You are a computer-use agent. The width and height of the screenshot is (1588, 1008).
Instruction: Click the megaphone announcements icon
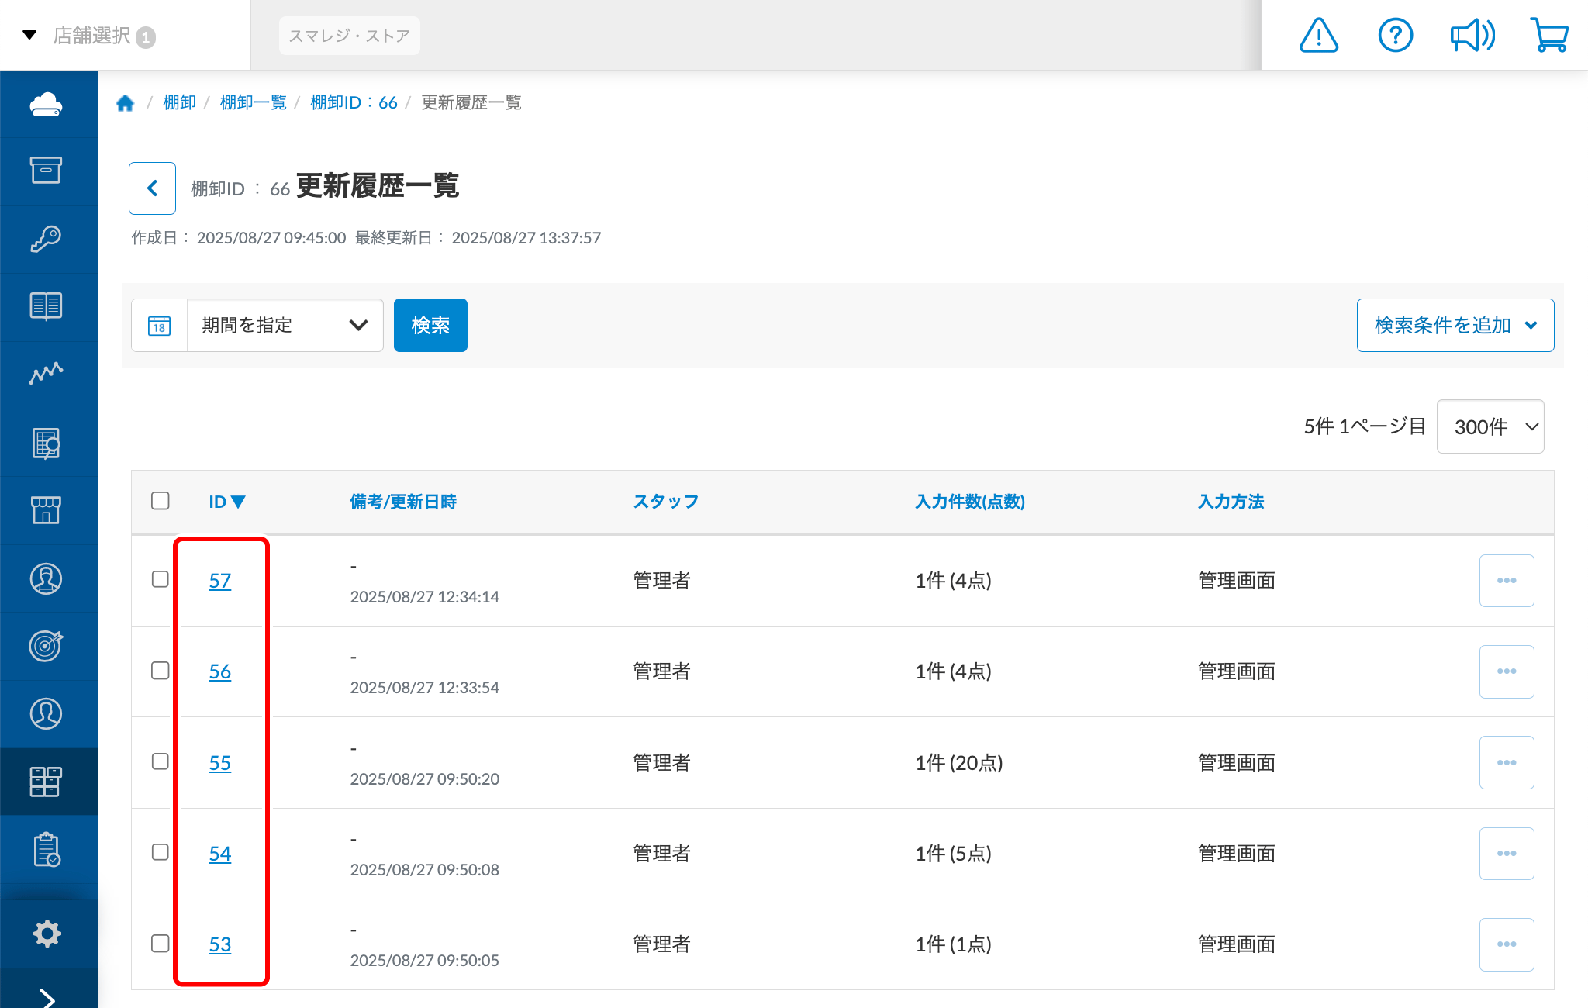[1472, 36]
